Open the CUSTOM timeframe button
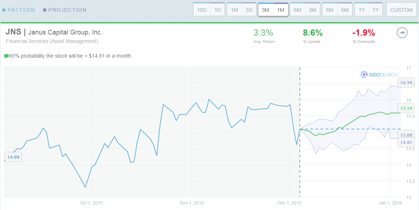This screenshot has width=419, height=210. (401, 10)
